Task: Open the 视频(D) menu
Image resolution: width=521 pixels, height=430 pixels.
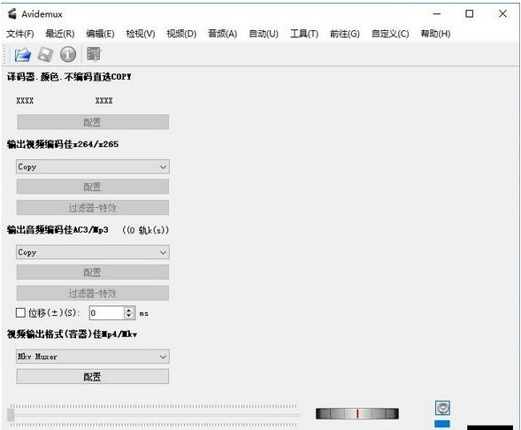Action: pyautogui.click(x=181, y=34)
